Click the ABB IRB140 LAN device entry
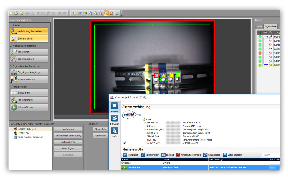Screen dimensions: 288x178 (x=152, y=123)
